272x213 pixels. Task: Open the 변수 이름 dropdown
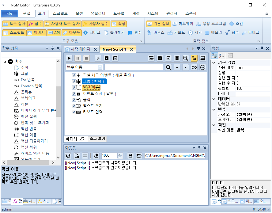coord(100,67)
